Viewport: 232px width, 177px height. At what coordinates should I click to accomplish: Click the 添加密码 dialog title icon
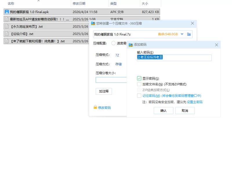point(131,45)
